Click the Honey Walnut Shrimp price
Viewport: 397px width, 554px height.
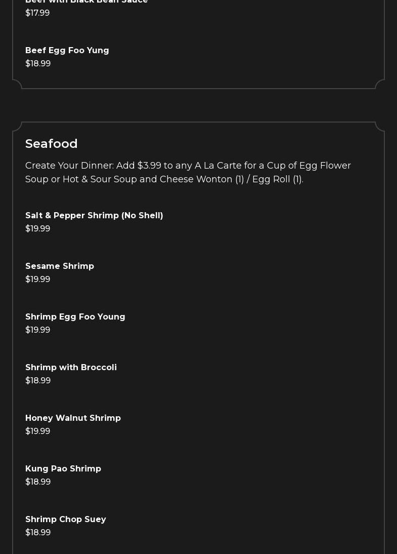coord(38,431)
